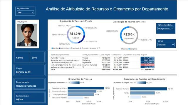Click the negative -R$25,000.00 capital cell

[147, 65]
